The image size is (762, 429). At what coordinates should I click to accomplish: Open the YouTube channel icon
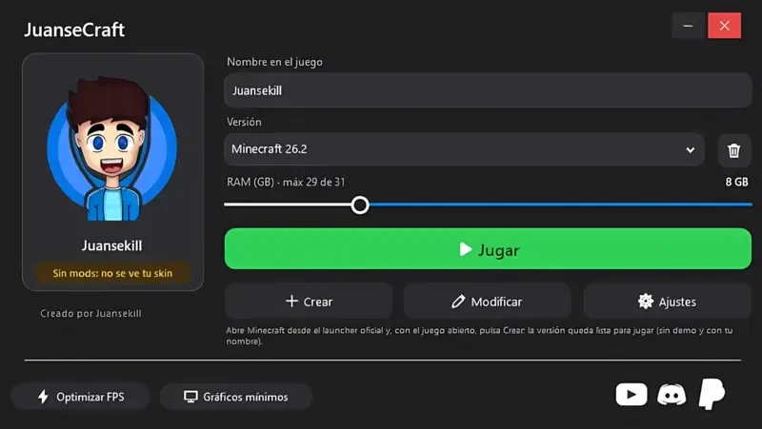coord(632,395)
